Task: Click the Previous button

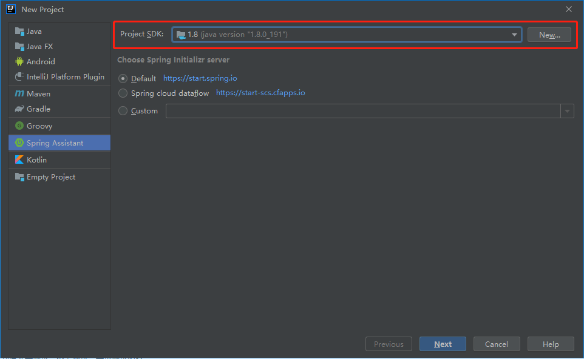Action: click(389, 344)
